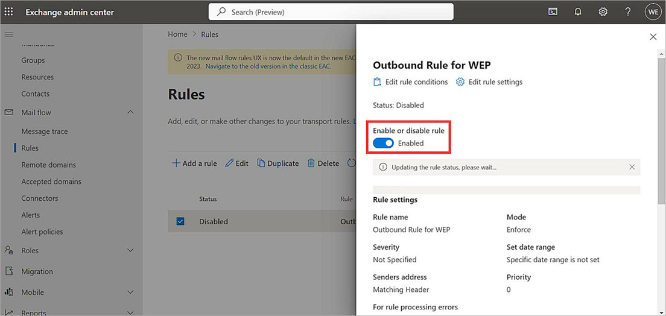This screenshot has width=666, height=316.
Task: Click the Reports chart icon
Action: pyautogui.click(x=8, y=312)
